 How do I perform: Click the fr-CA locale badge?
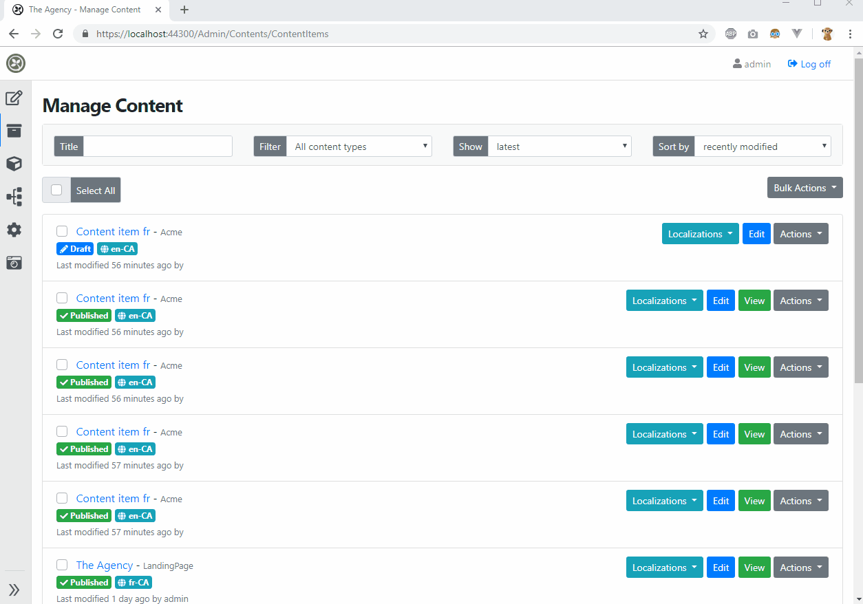click(x=134, y=583)
